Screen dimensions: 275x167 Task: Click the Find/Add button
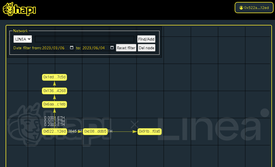point(146,39)
